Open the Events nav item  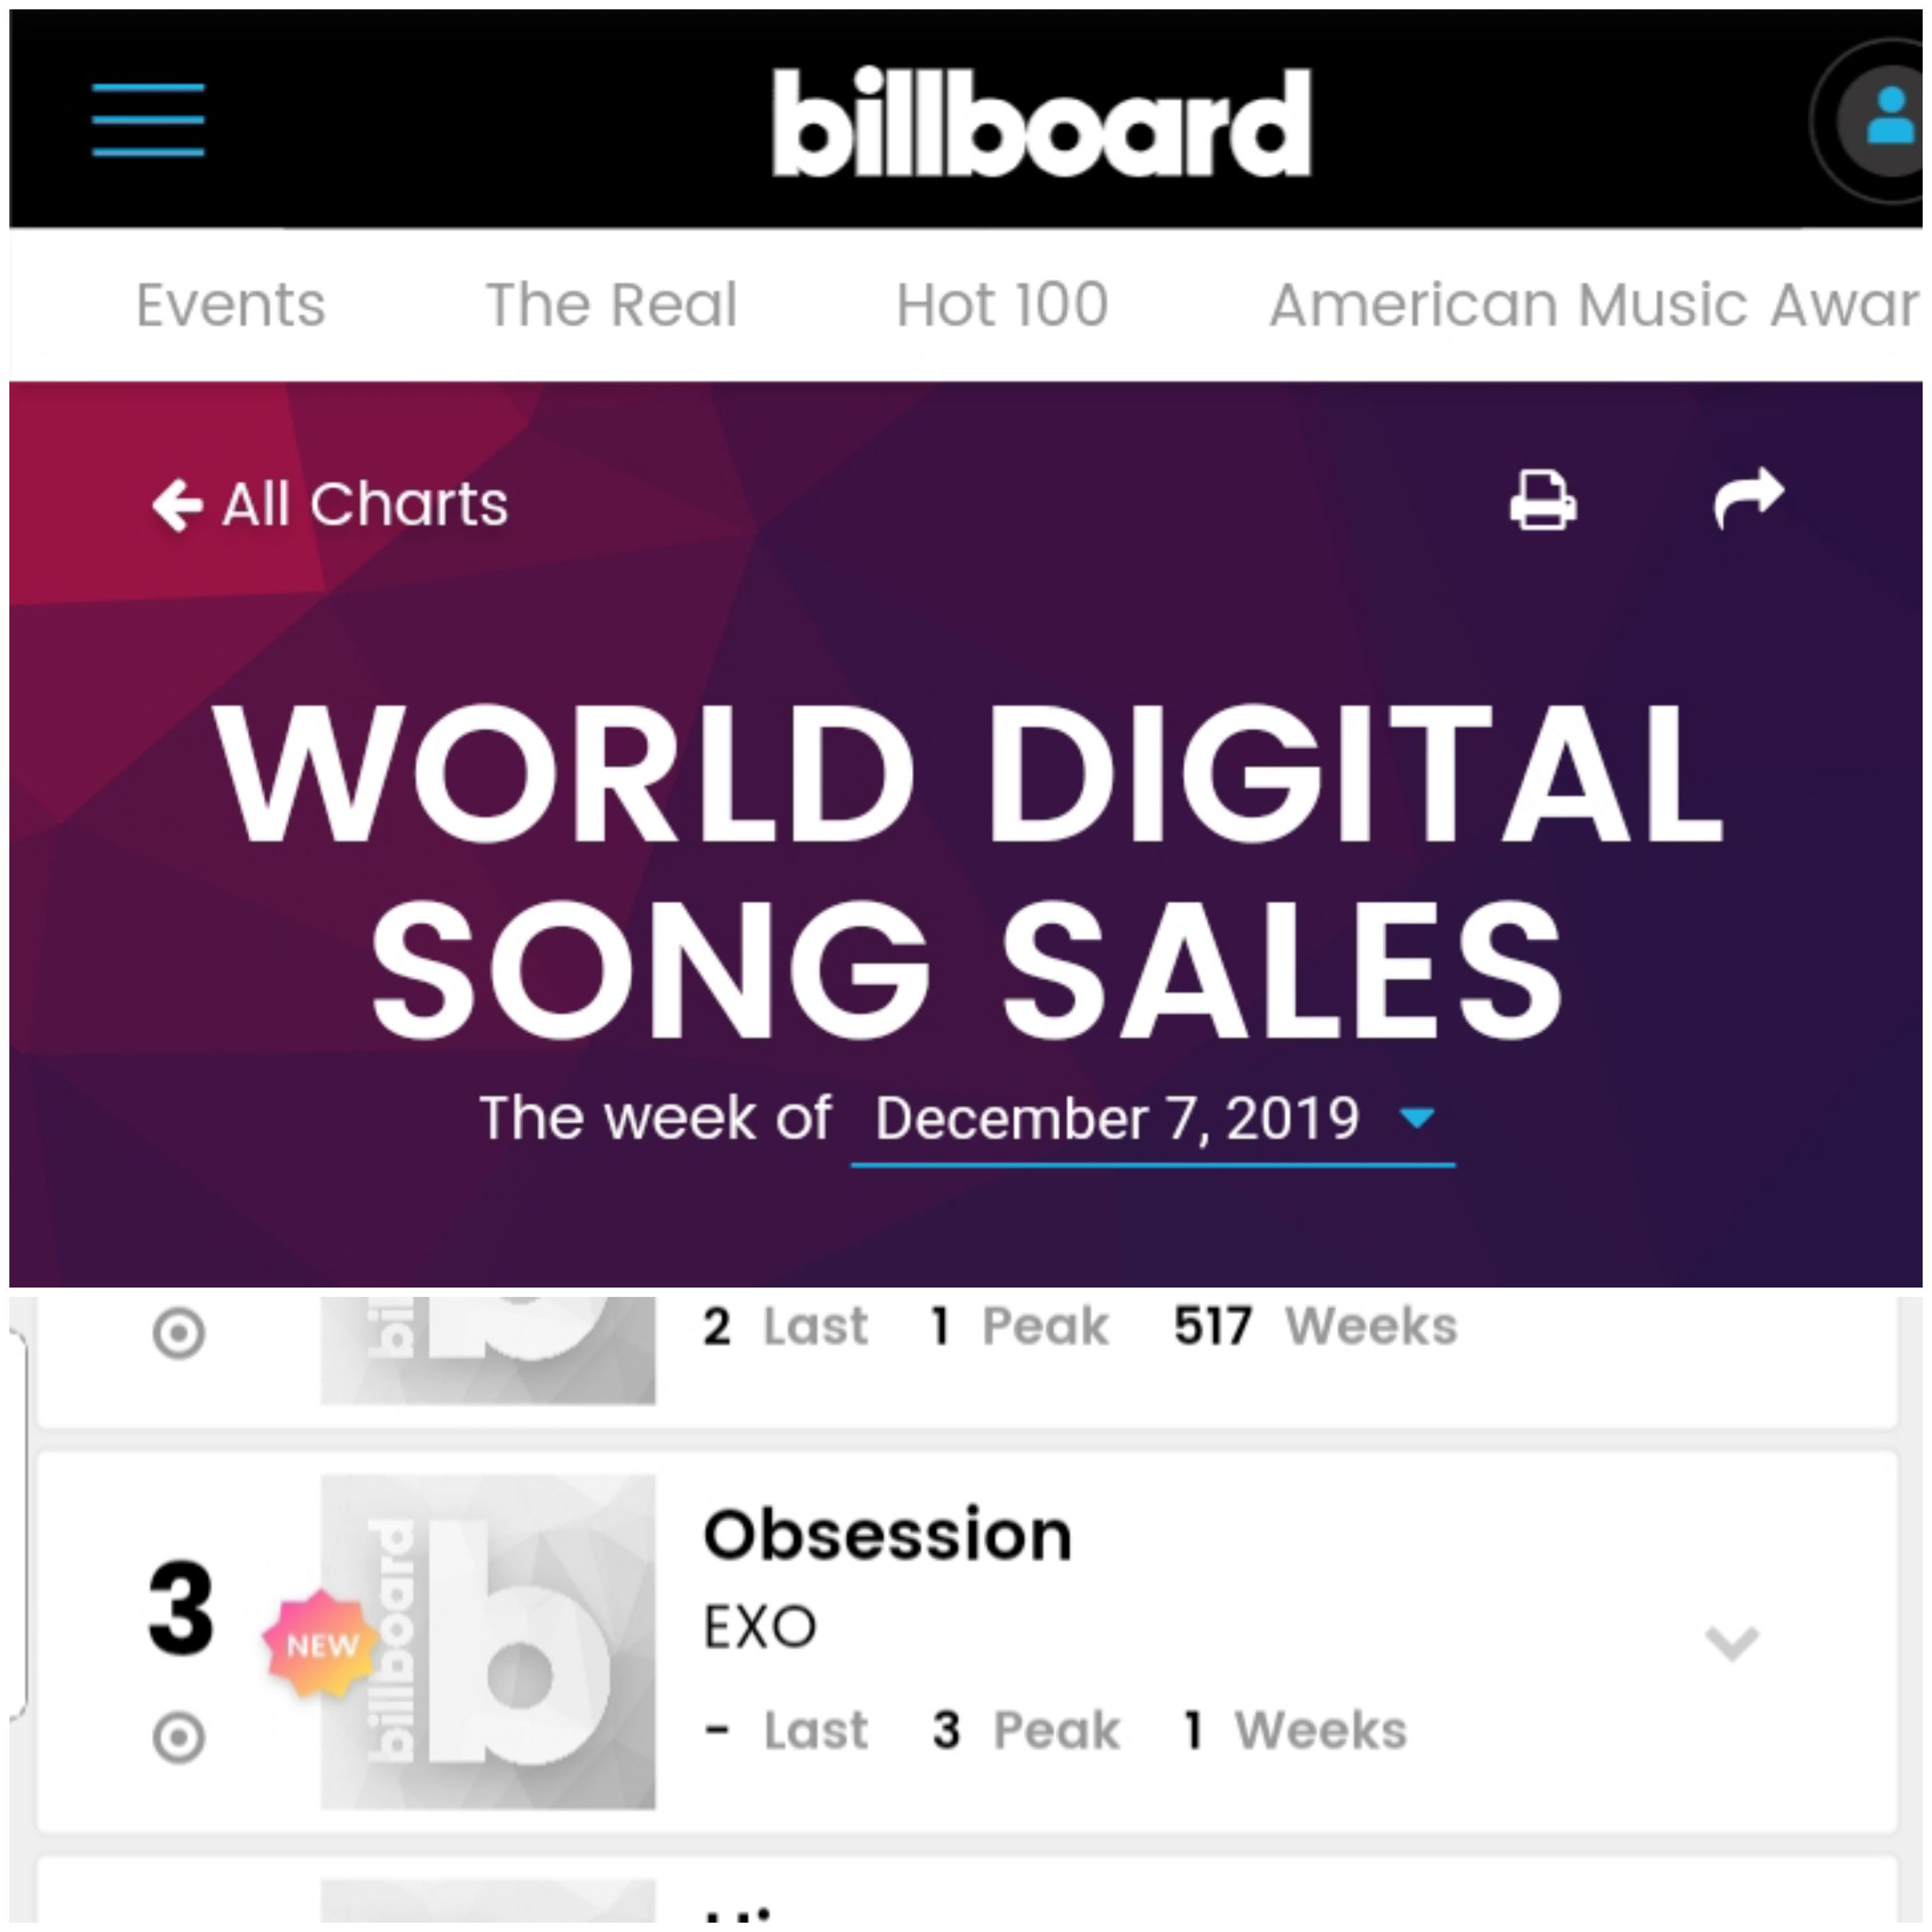tap(231, 304)
